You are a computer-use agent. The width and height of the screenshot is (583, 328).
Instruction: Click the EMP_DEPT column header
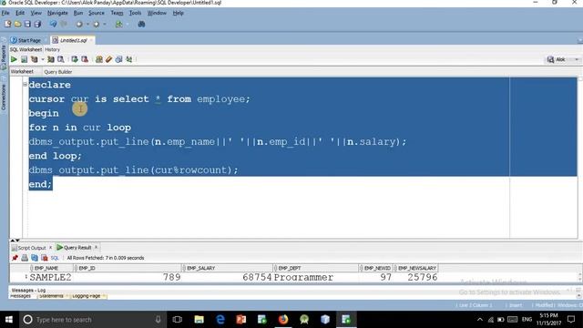pyautogui.click(x=316, y=268)
